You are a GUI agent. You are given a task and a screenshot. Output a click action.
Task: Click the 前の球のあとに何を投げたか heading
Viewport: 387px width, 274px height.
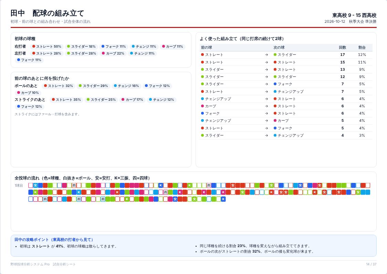pos(42,78)
